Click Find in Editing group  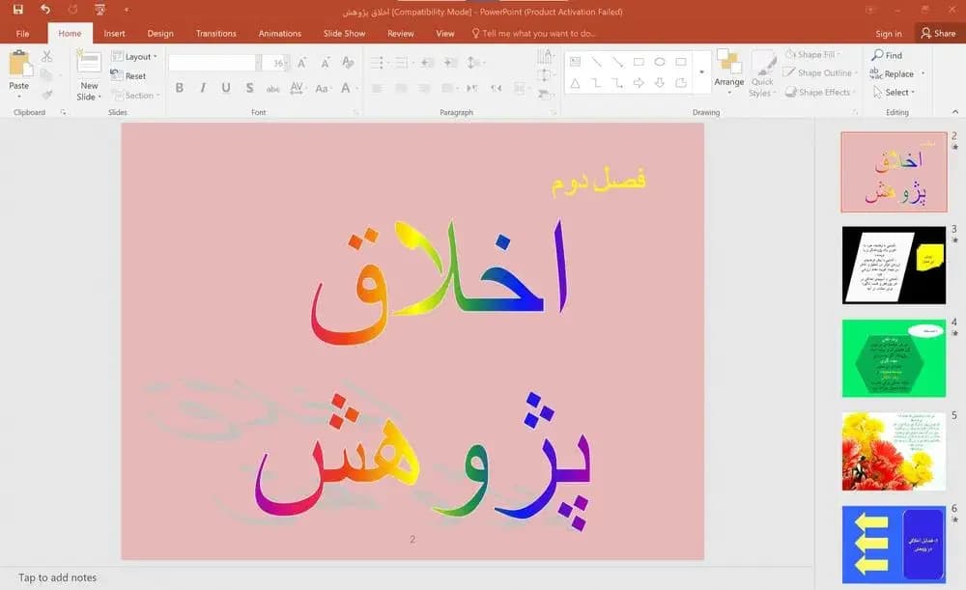tap(887, 55)
